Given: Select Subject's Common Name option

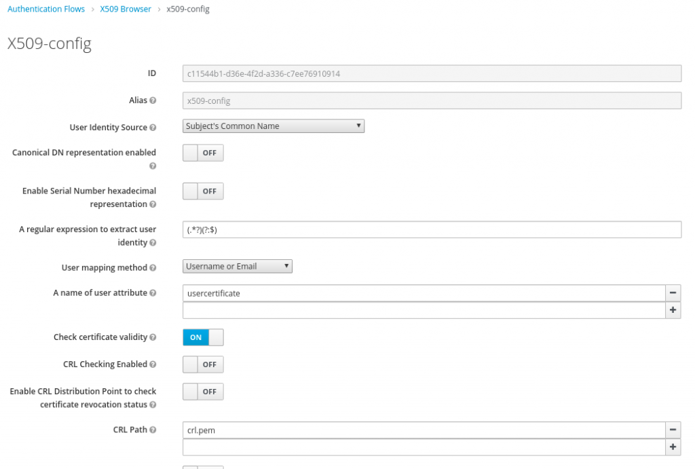Looking at the screenshot, I should coord(274,126).
